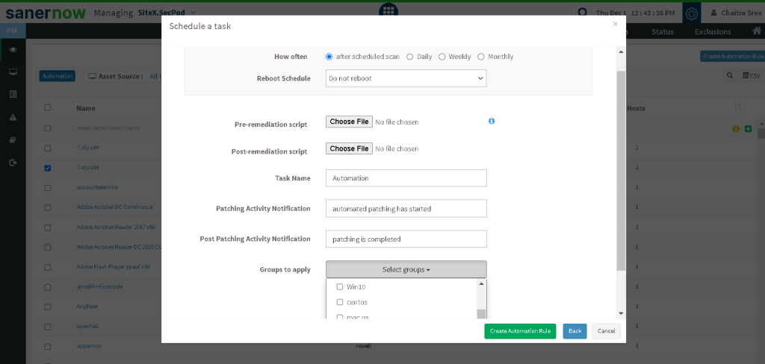This screenshot has width=765, height=364.
Task: Click the Back button
Action: tap(574, 331)
